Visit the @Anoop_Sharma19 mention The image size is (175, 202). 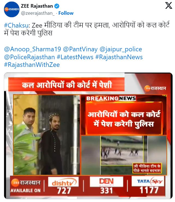click(x=32, y=49)
